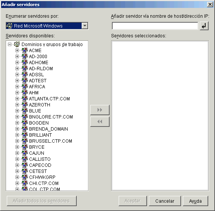Image resolution: width=215 pixels, height=211 pixels.
Task: Select the BOGDEN tree label
Action: click(x=39, y=123)
